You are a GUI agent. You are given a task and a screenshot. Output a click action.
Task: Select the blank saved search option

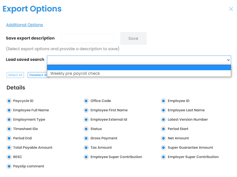[139, 68]
